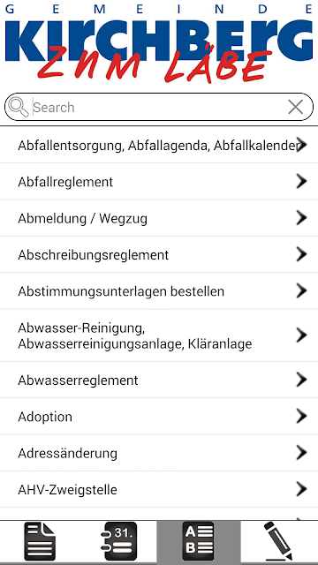The height and width of the screenshot is (565, 318).
Task: Open Abfallreglement entry
Action: (x=159, y=182)
